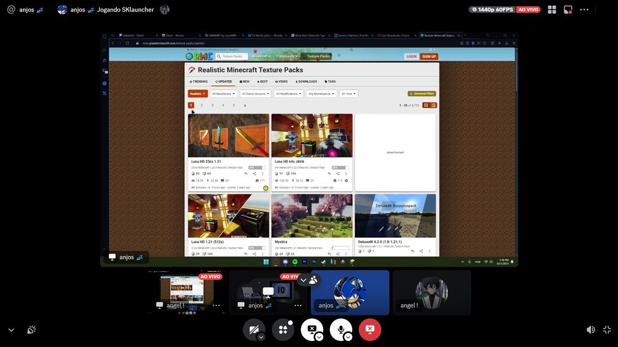
Task: Stop screen sharing with the white monitor button
Action: click(x=311, y=330)
